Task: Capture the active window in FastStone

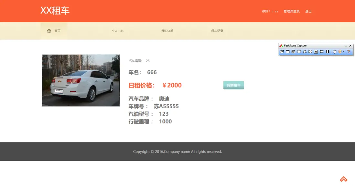Action: 287,52
